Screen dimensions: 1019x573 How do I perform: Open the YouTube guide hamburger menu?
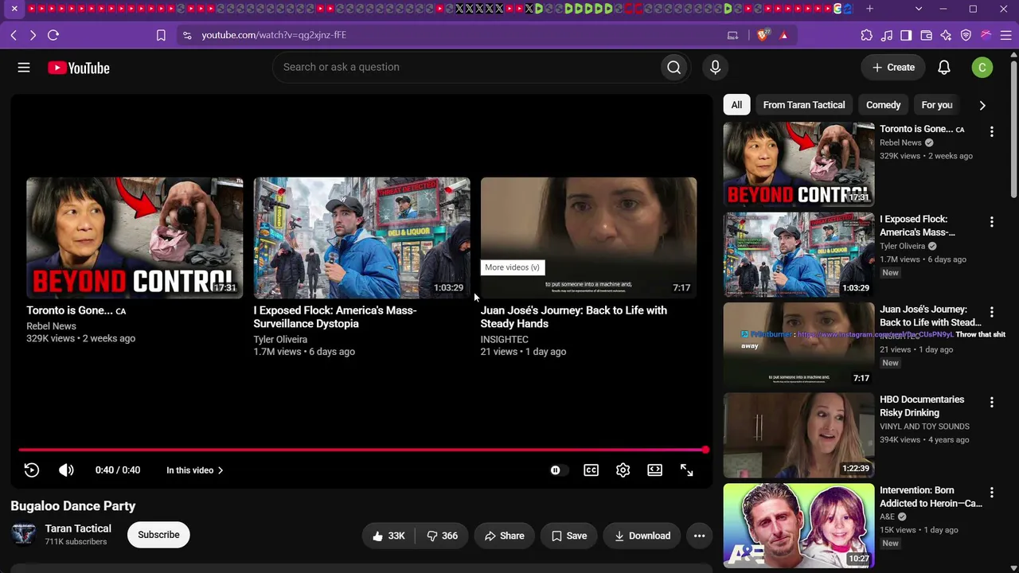pos(24,68)
